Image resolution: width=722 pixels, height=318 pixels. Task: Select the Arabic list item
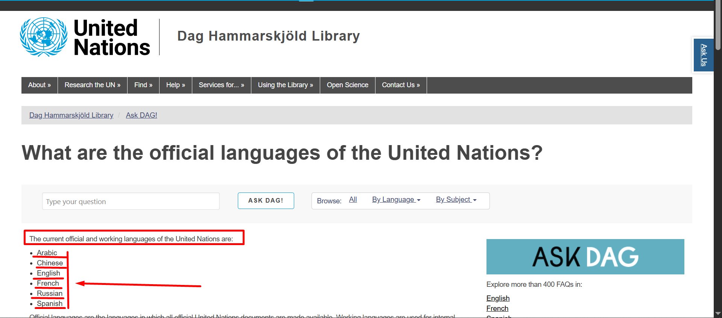click(47, 253)
